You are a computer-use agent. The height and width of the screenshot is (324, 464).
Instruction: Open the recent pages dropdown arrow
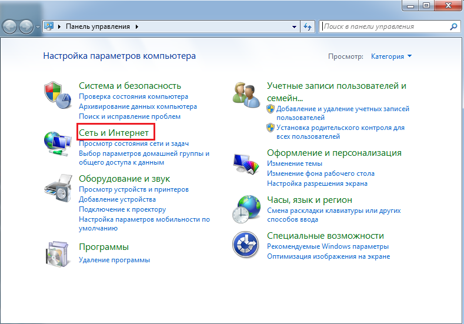[x=38, y=26]
